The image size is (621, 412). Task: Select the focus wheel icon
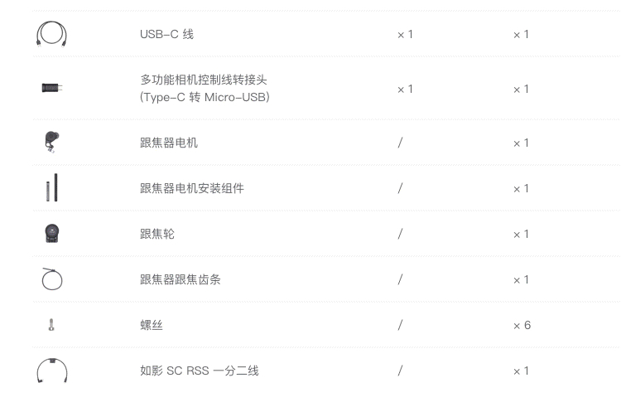(x=52, y=234)
